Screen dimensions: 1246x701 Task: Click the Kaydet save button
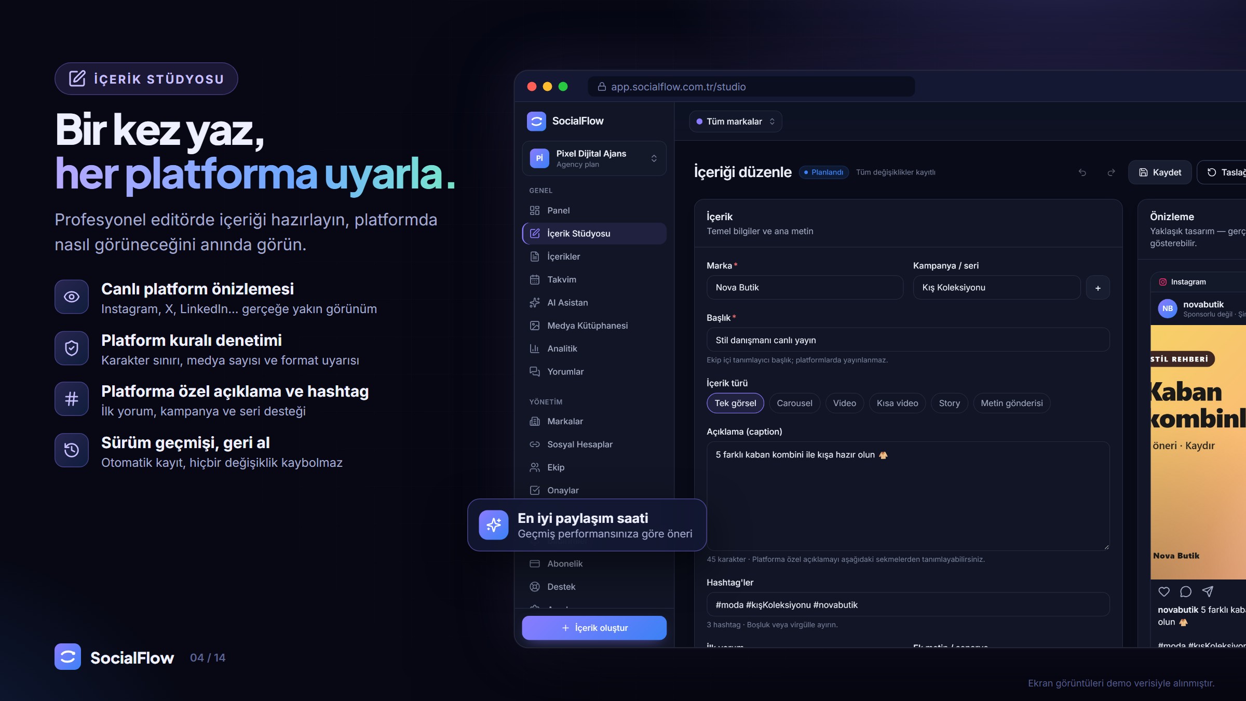pos(1160,172)
